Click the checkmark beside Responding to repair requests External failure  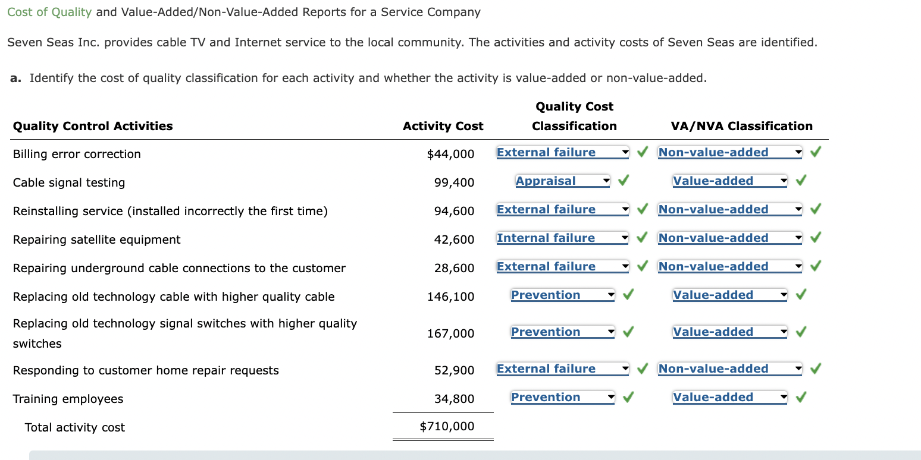pos(642,368)
